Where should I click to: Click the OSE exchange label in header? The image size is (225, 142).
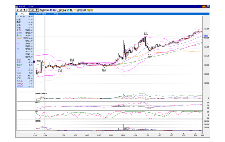click(x=56, y=14)
